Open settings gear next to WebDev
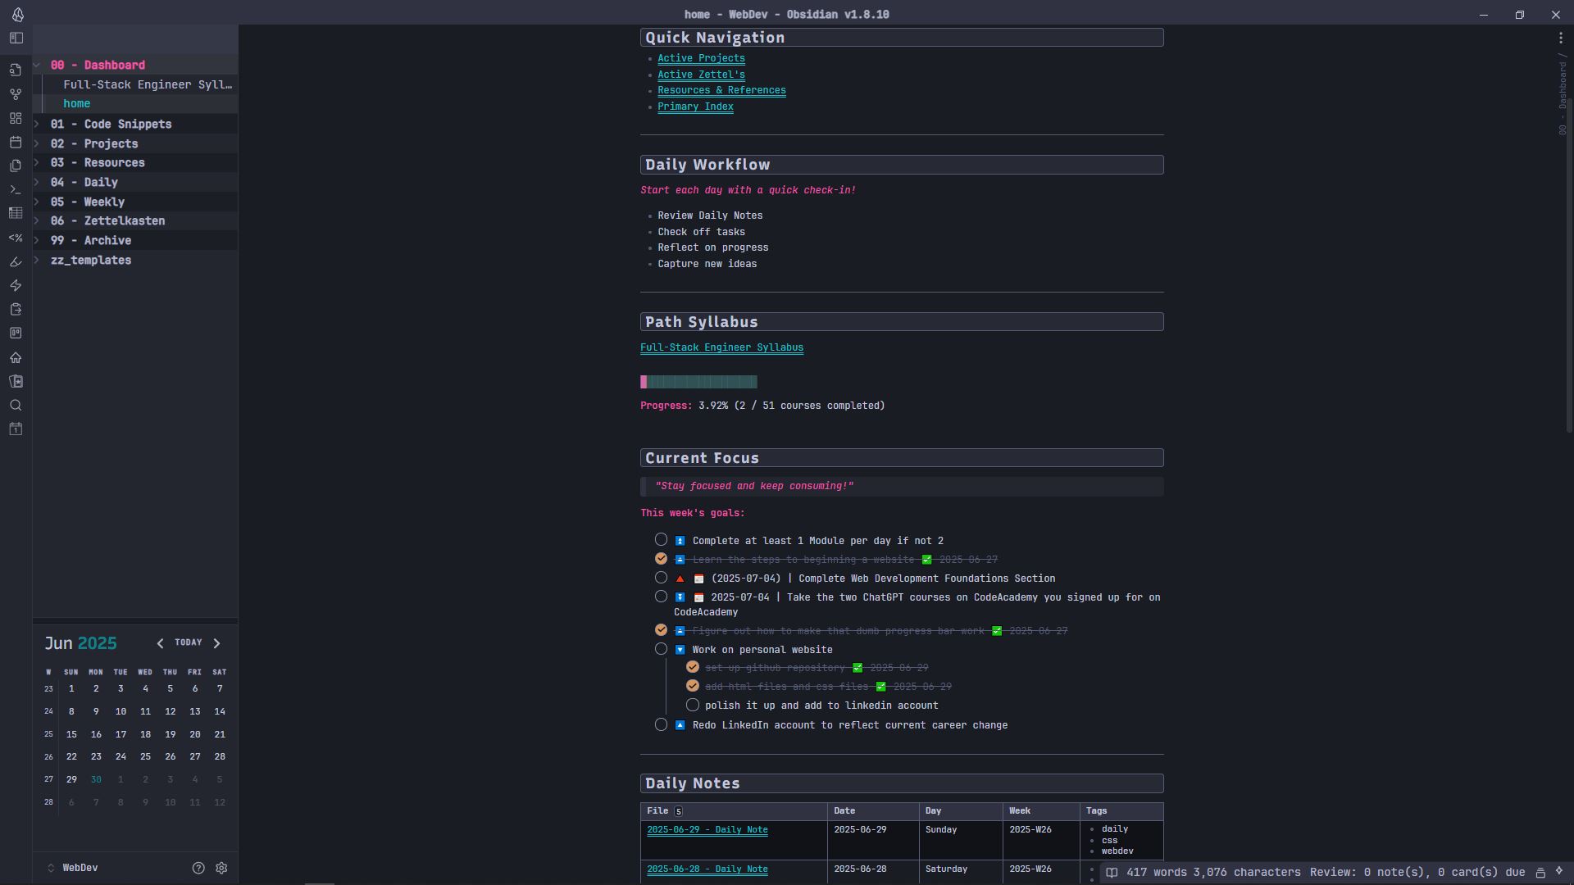 pyautogui.click(x=221, y=868)
